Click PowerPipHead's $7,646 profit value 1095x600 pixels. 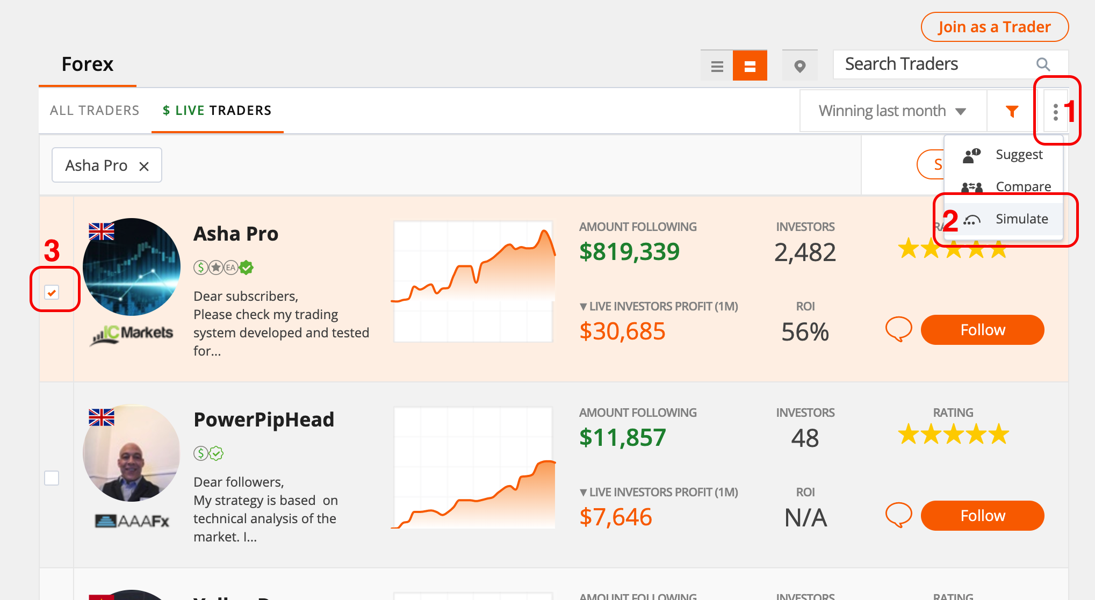pos(616,517)
